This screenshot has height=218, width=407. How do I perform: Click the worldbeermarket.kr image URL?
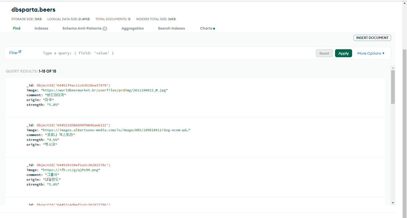click(104, 90)
